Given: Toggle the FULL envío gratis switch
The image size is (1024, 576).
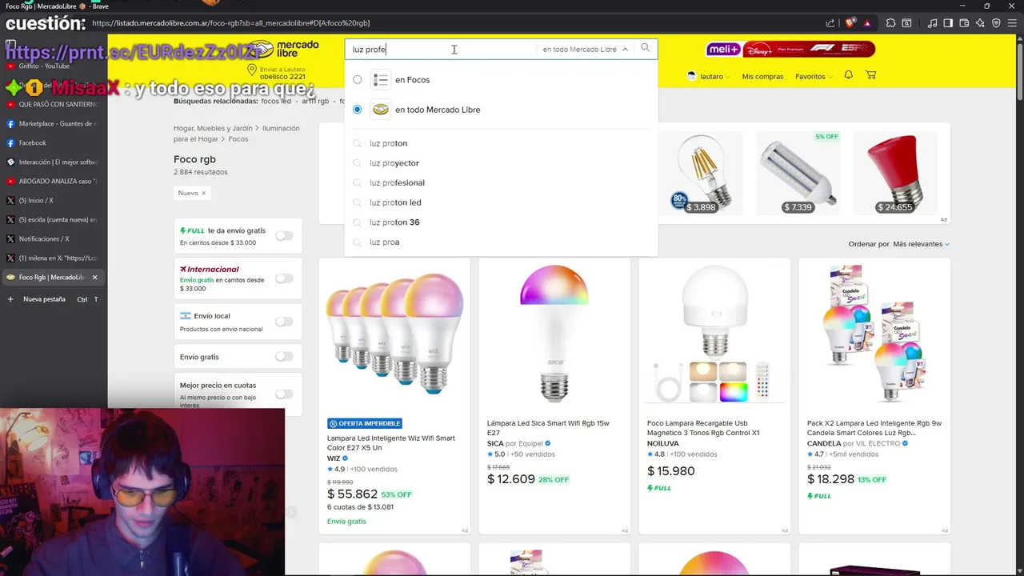Looking at the screenshot, I should [x=284, y=235].
